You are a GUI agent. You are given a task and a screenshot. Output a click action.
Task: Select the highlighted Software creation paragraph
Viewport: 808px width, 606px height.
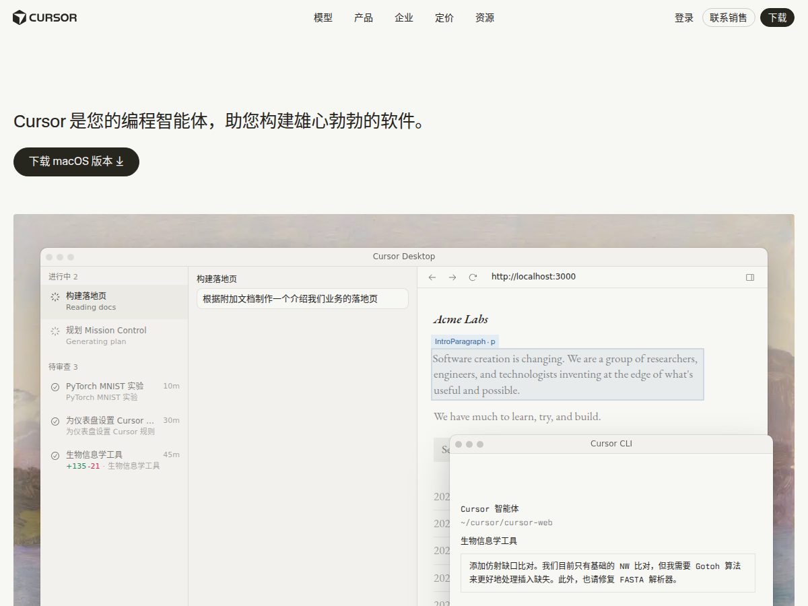point(568,374)
